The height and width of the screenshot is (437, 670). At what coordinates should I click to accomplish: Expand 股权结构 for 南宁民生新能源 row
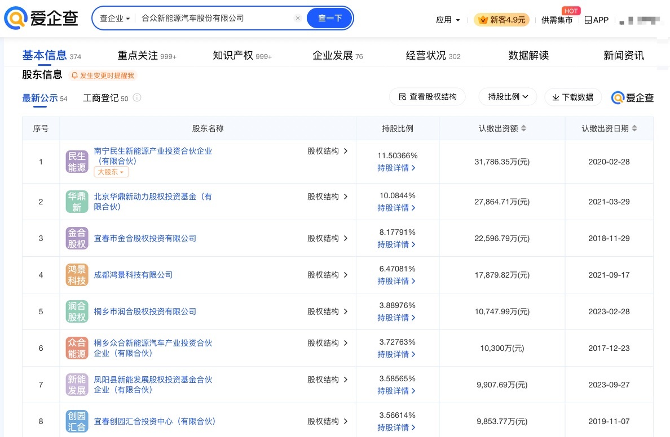point(327,151)
